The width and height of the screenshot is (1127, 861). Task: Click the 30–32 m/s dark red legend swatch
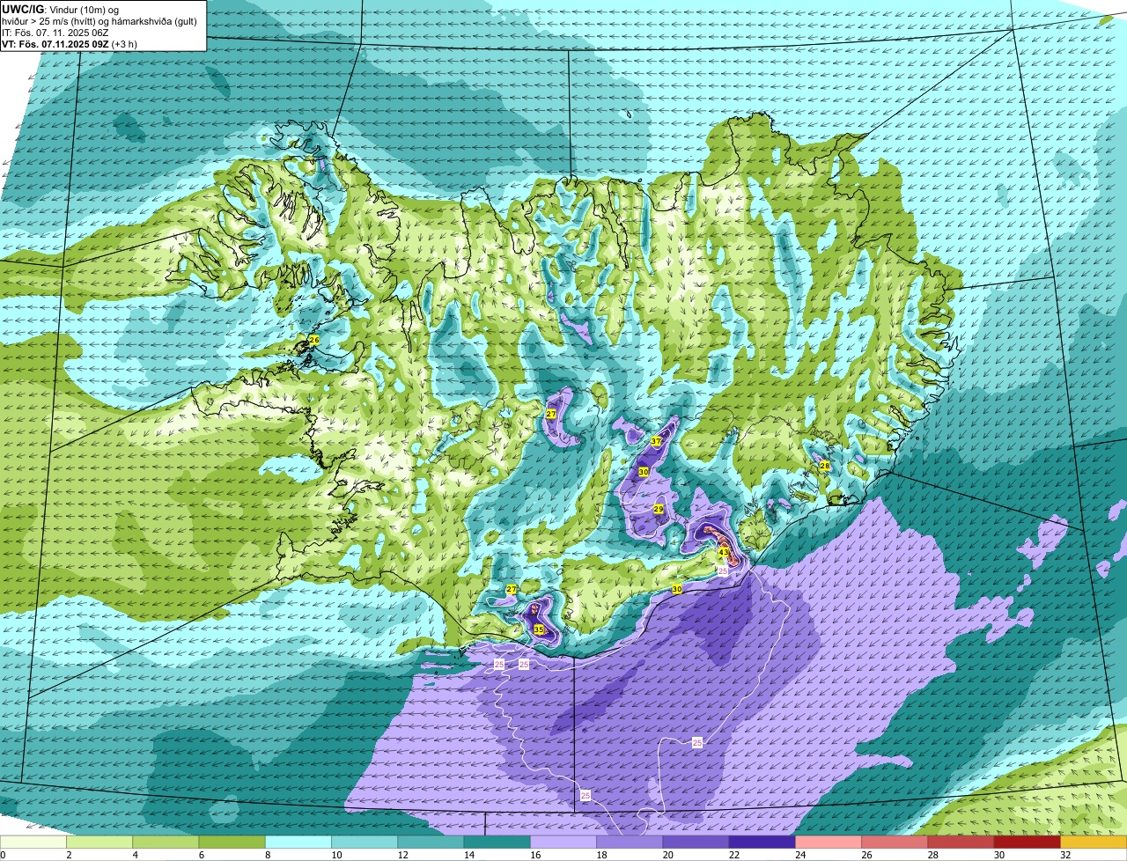tap(1027, 842)
